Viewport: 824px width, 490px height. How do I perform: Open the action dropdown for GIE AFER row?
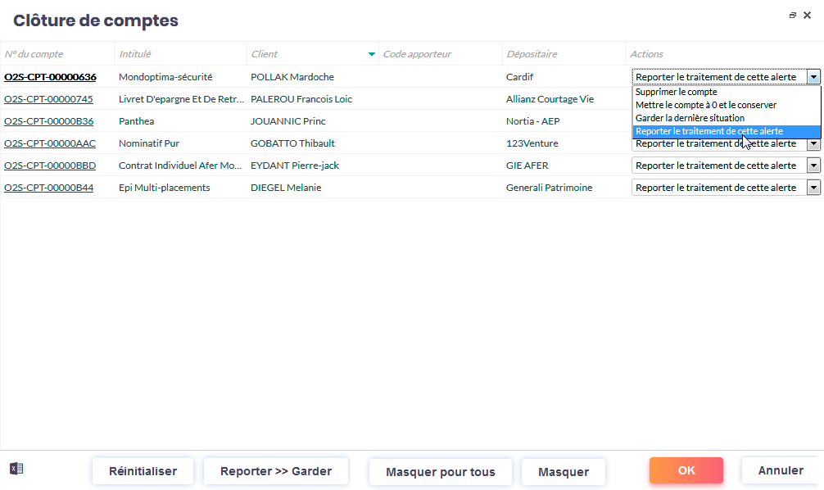[x=813, y=166]
